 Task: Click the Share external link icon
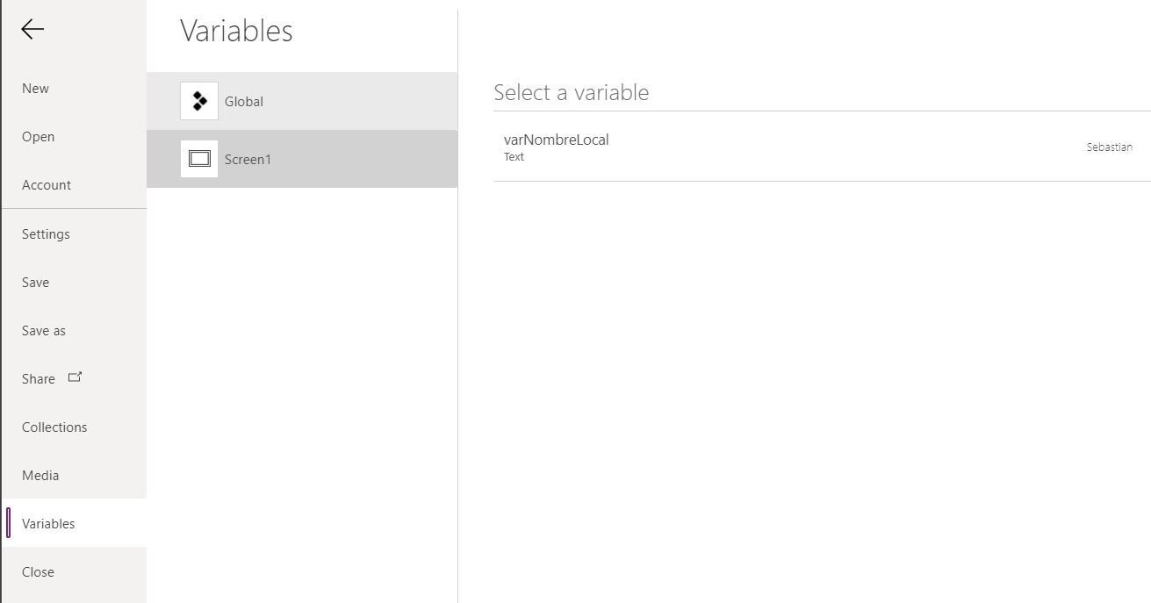click(x=75, y=376)
